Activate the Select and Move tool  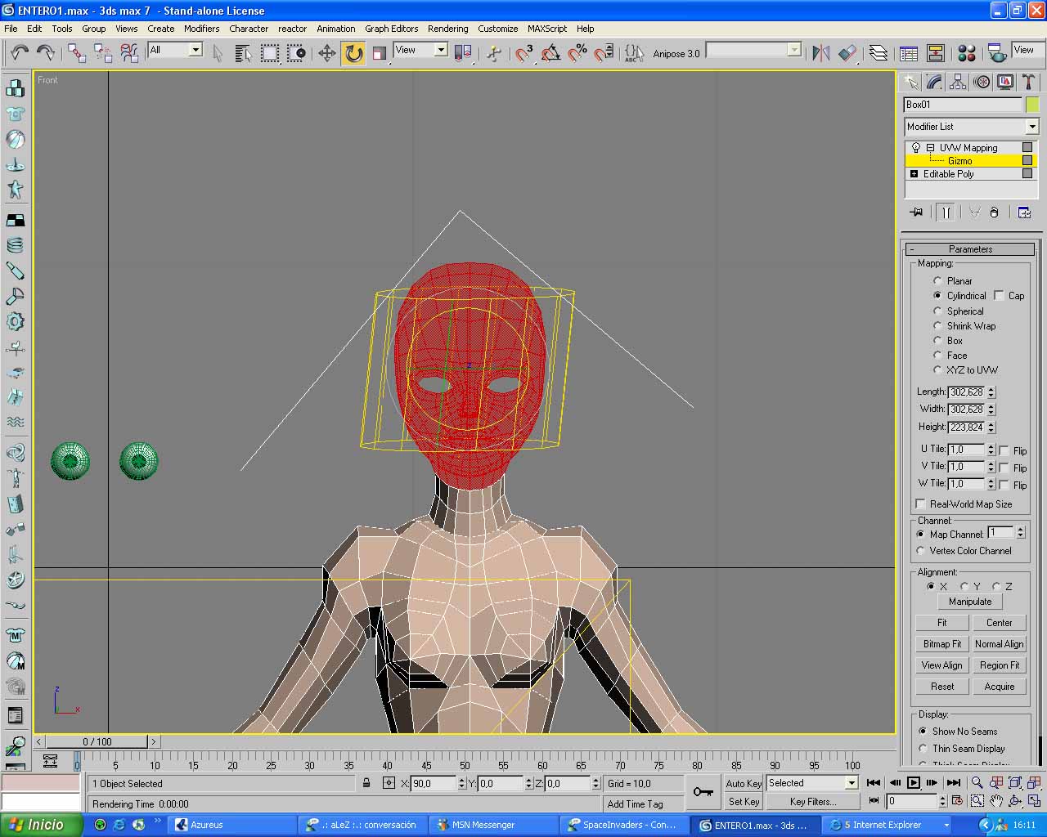[x=327, y=53]
